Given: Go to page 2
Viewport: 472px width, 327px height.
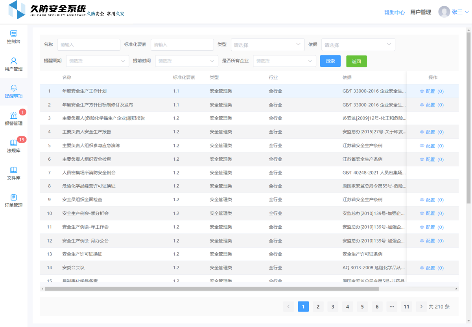Looking at the screenshot, I should click(x=318, y=307).
